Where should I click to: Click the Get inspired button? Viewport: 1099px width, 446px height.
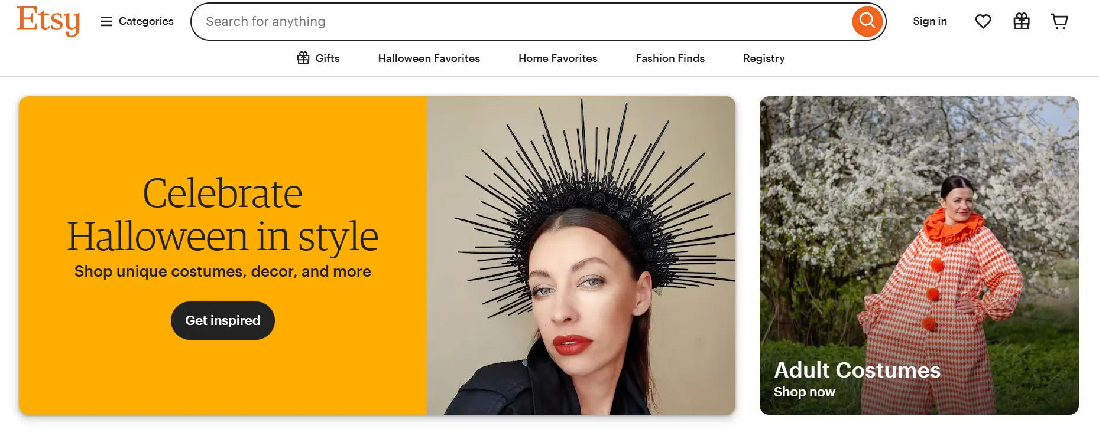[223, 320]
